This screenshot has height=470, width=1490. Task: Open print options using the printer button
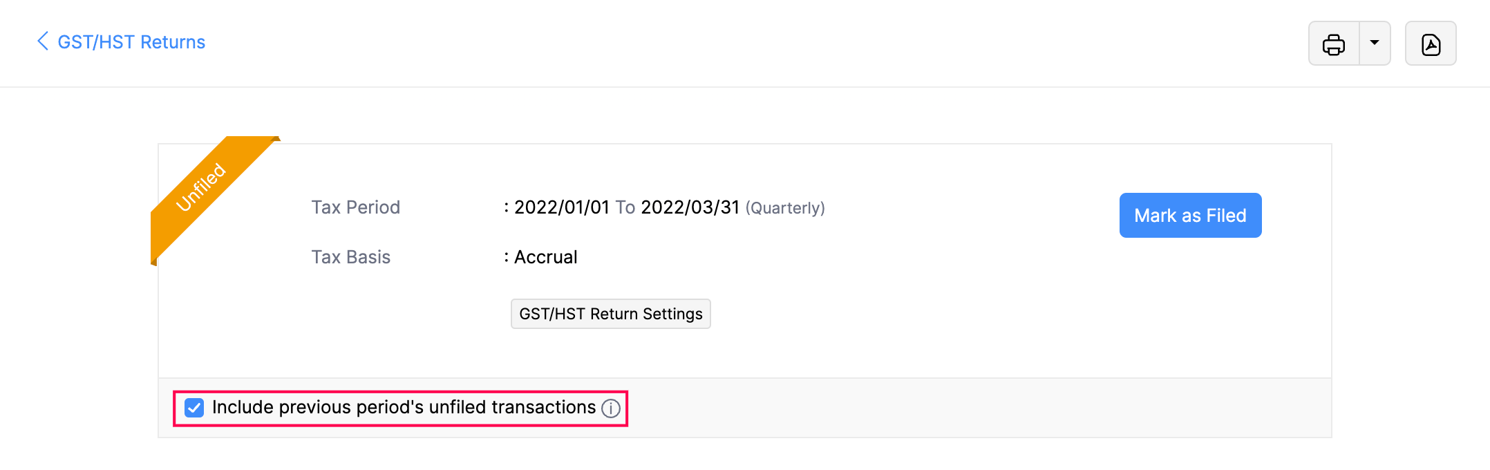1333,43
